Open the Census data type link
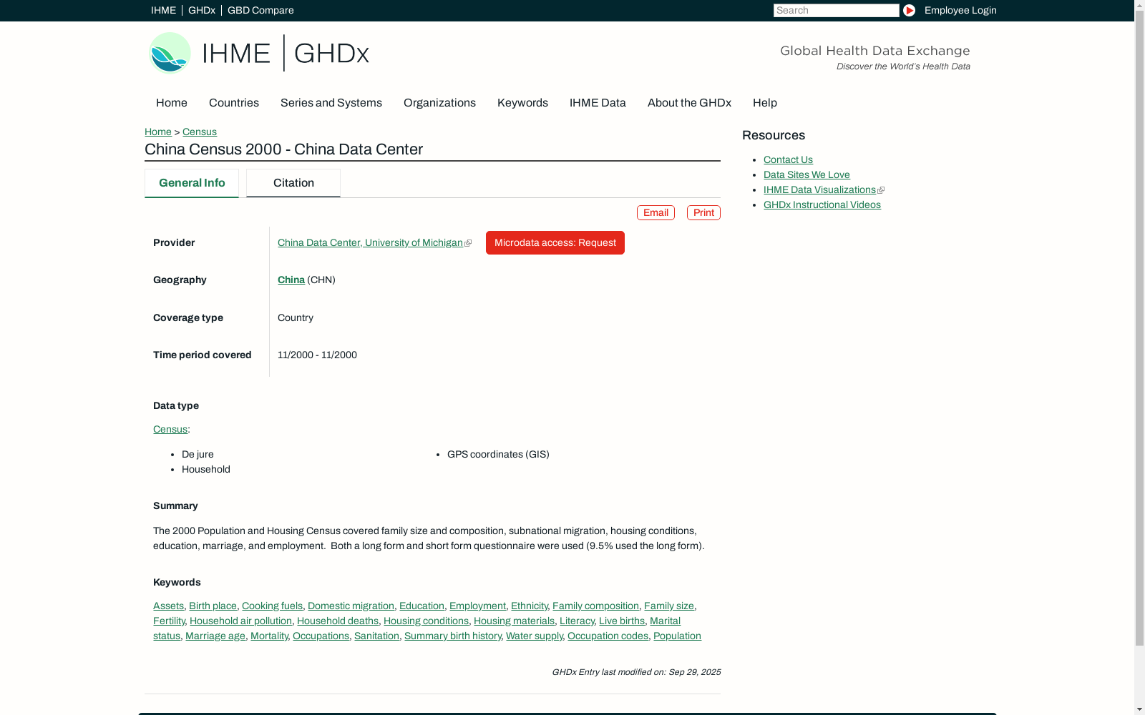Screen dimensions: 1145x715 pyautogui.click(x=170, y=430)
